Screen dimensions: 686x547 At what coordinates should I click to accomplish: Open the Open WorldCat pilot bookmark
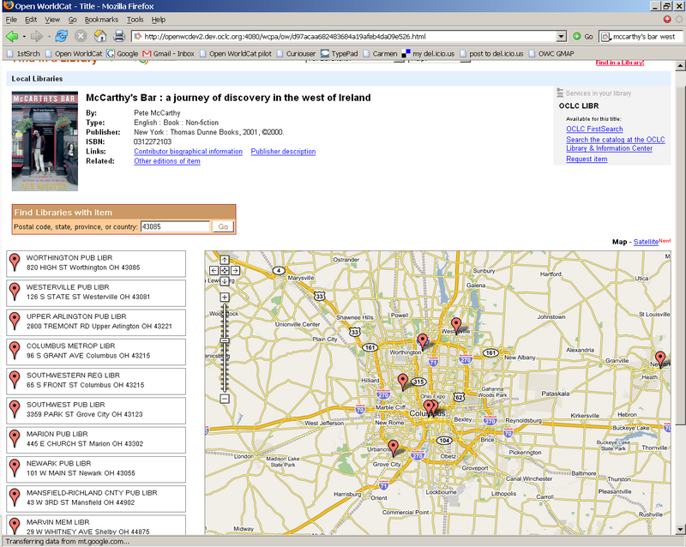click(235, 53)
